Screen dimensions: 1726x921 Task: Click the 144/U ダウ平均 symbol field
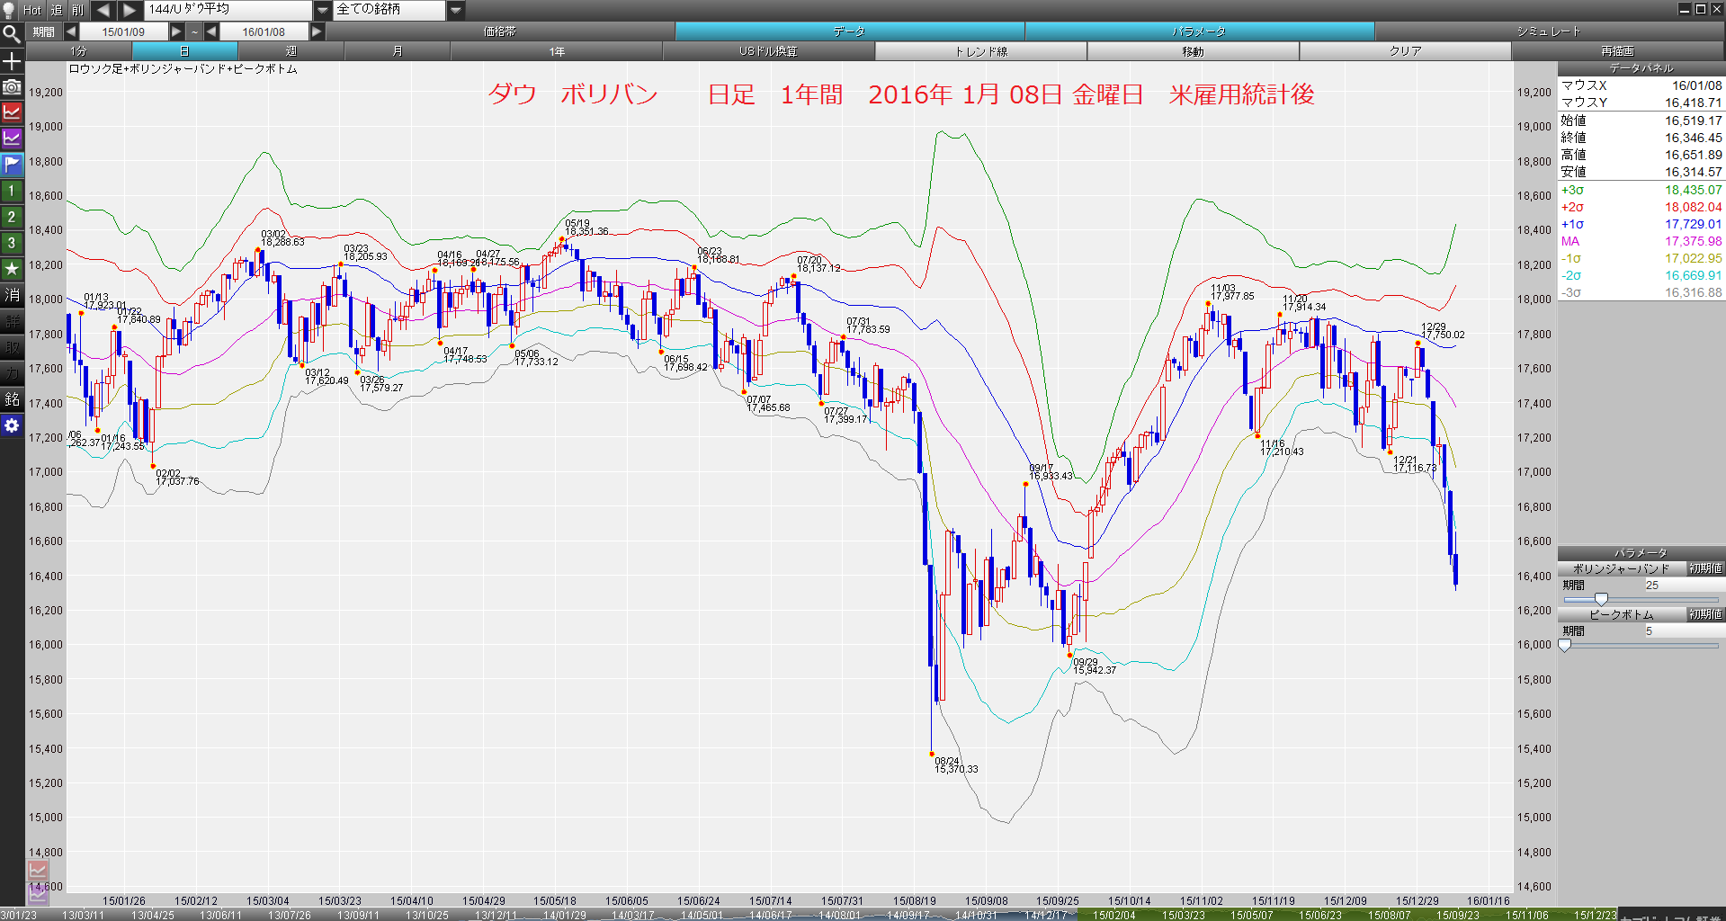[x=228, y=10]
